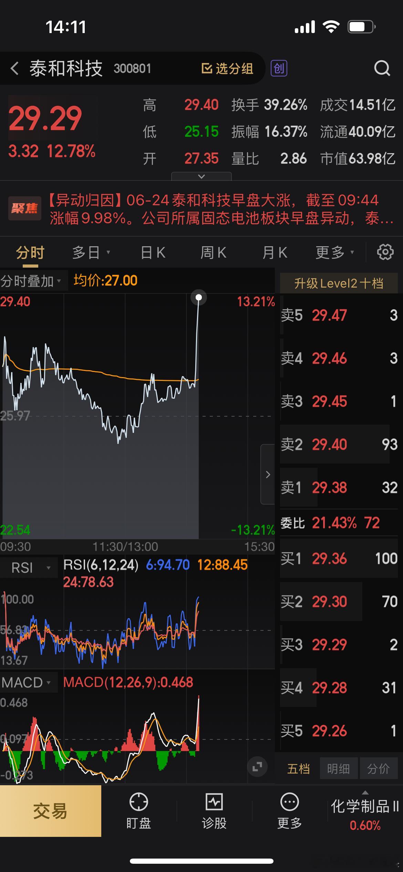Tap the stock name 泰和科技
Image resolution: width=403 pixels, height=872 pixels.
coord(66,68)
